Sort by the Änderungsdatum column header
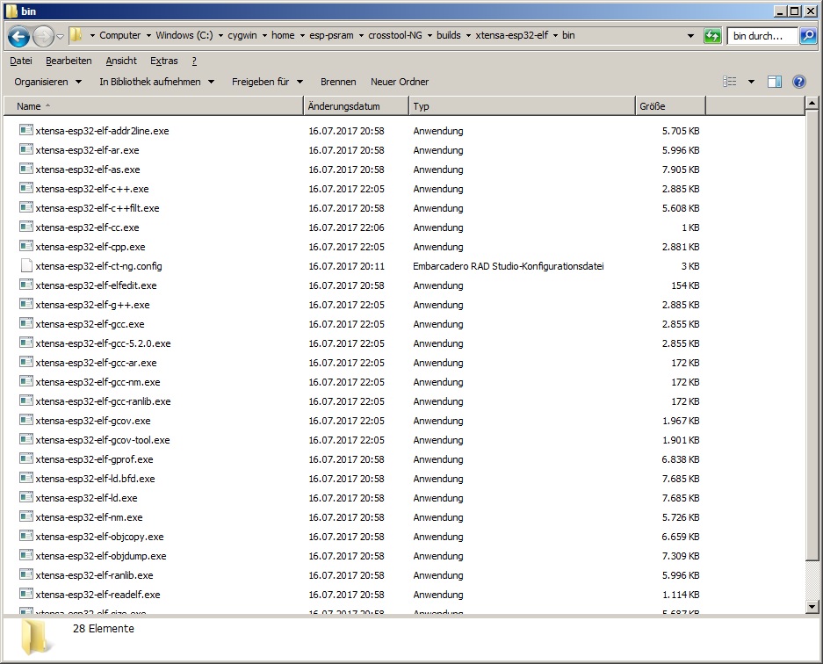The width and height of the screenshot is (823, 664). pyautogui.click(x=357, y=106)
